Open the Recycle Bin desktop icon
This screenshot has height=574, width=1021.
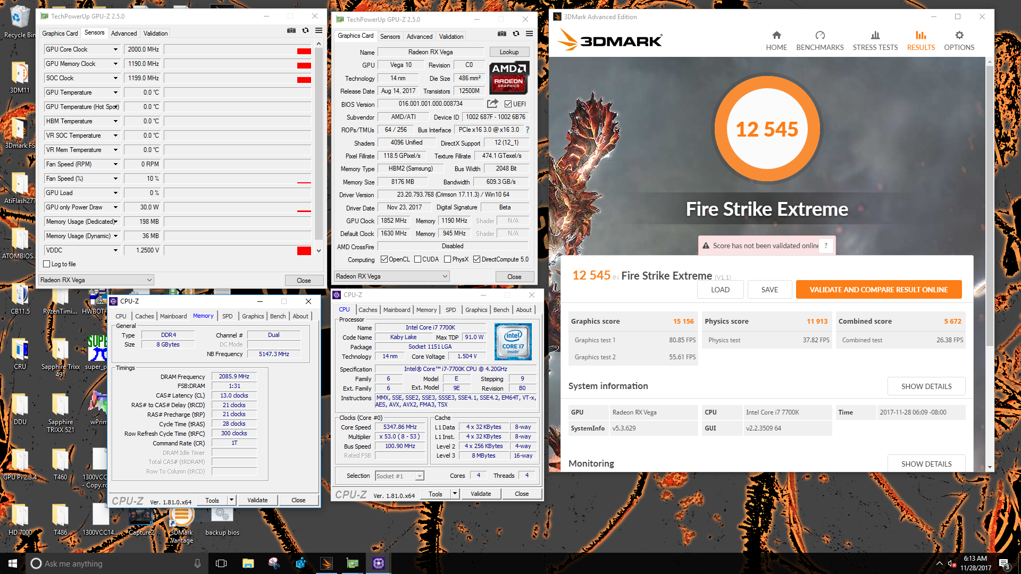click(x=20, y=22)
